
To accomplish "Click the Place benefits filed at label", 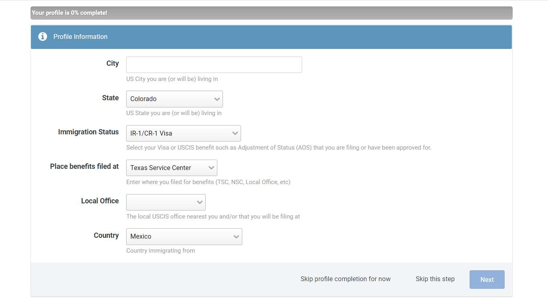I will tap(84, 166).
